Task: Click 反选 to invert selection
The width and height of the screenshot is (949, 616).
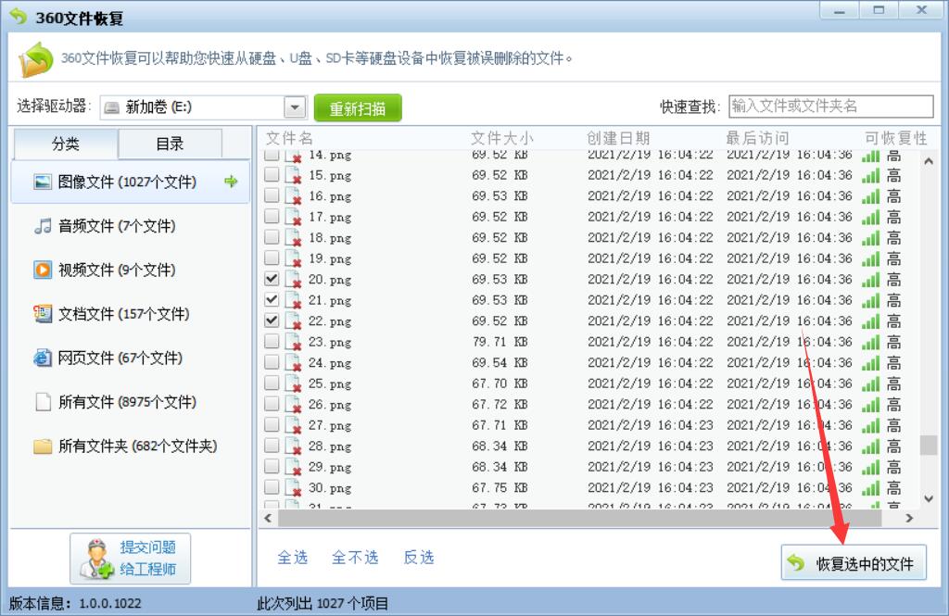Action: click(419, 559)
